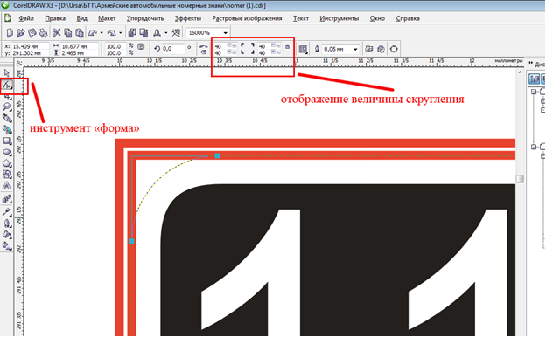Open the Справка menu
Image resolution: width=546 pixels, height=337 pixels.
click(408, 18)
